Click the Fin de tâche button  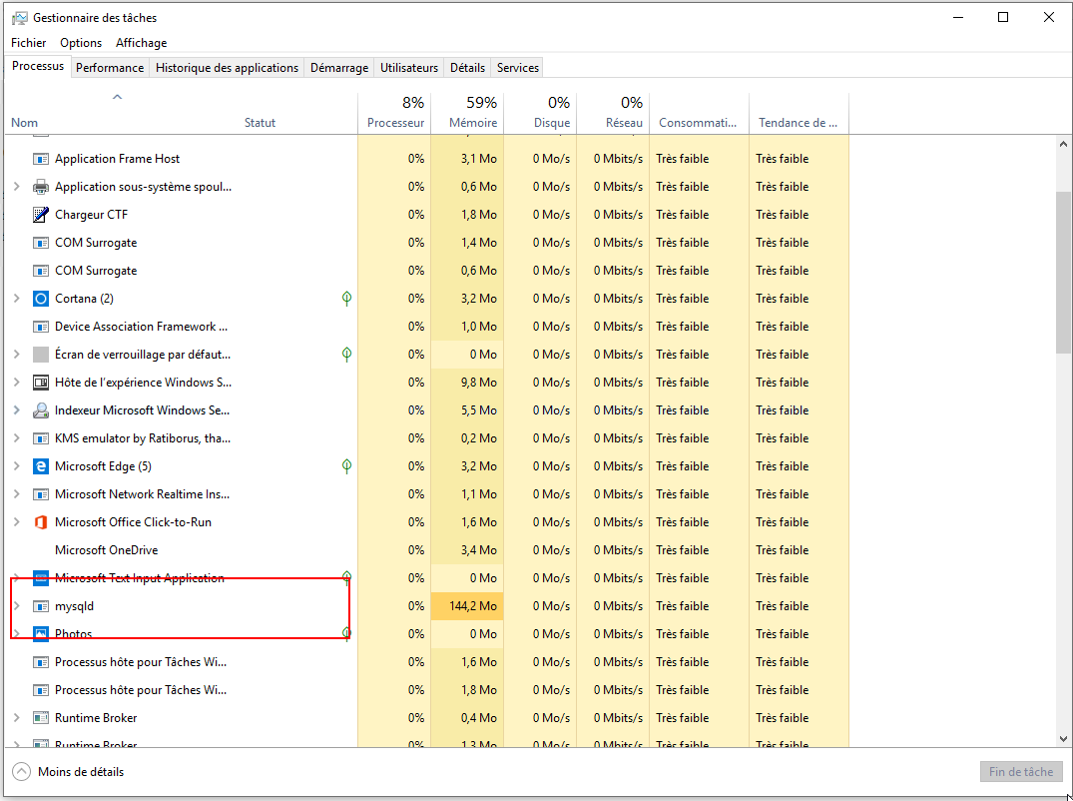point(1020,772)
